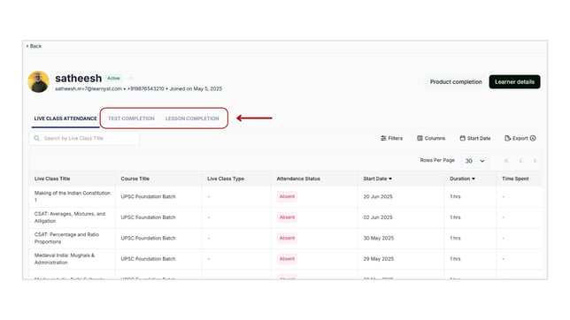
Task: Click the Course Title column header
Action: click(x=135, y=179)
